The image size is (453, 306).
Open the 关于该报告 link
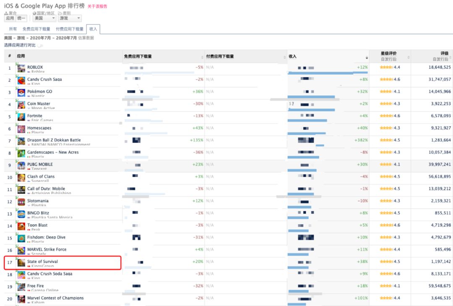tap(97, 7)
